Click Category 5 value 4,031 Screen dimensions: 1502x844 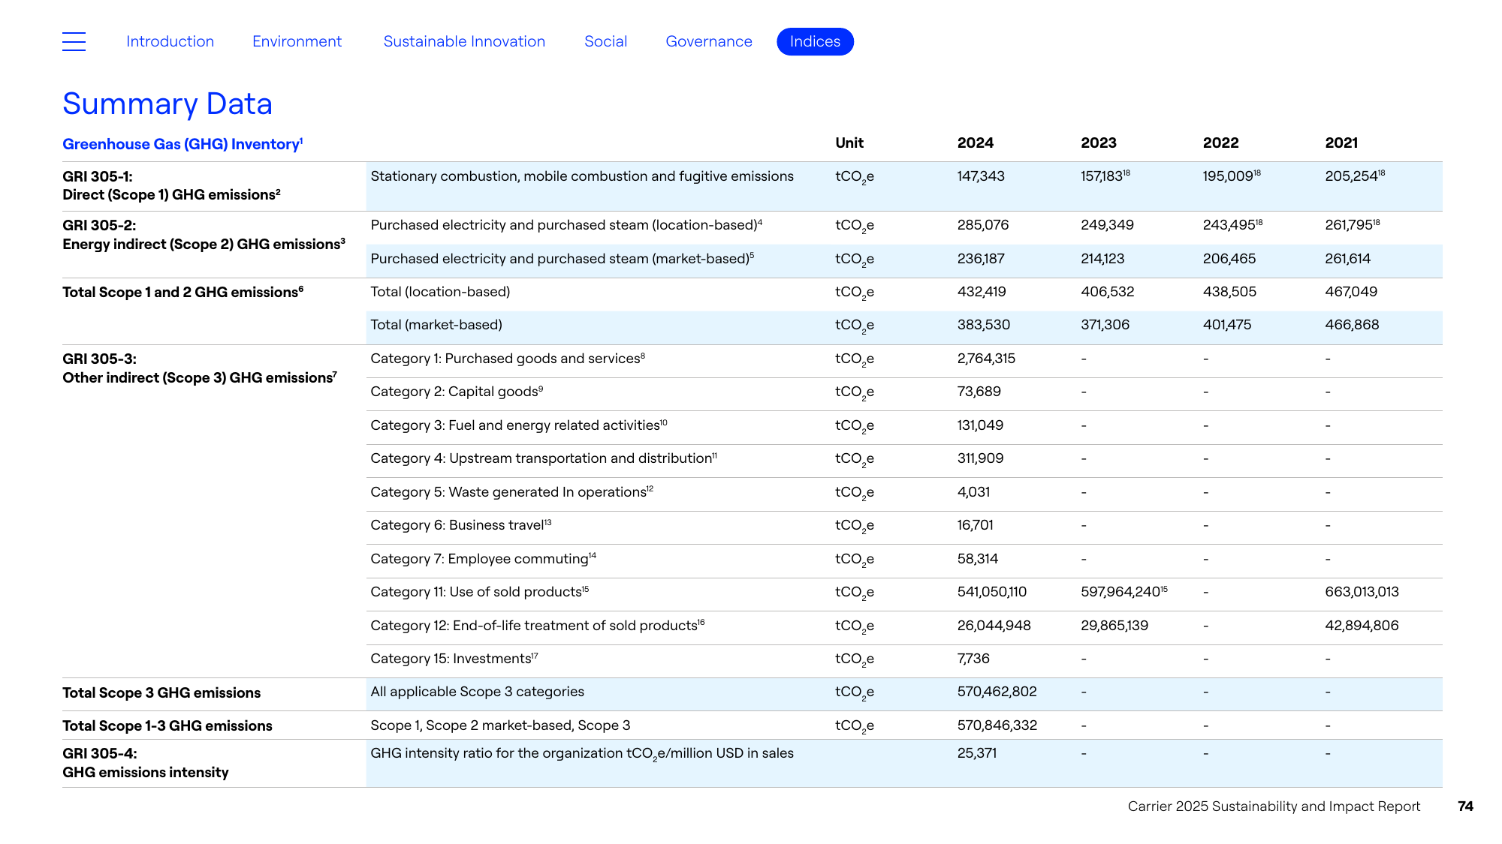tap(973, 492)
